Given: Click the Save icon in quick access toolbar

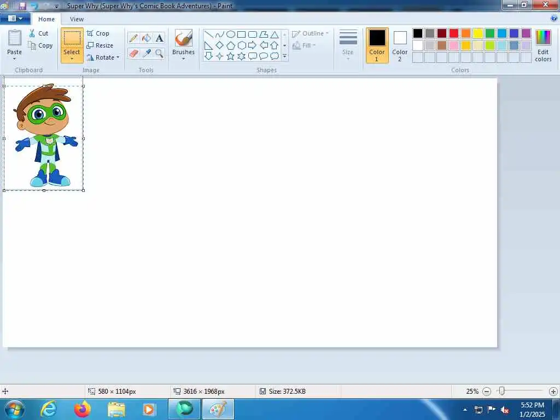Looking at the screenshot, I should click(22, 6).
